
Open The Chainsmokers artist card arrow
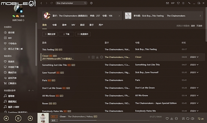click(x=119, y=16)
